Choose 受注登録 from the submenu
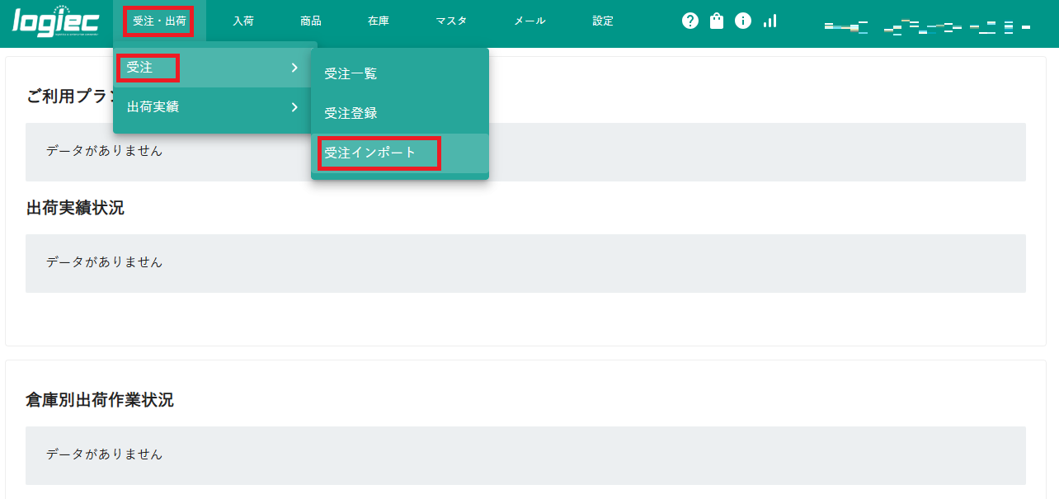1059x499 pixels. [351, 113]
